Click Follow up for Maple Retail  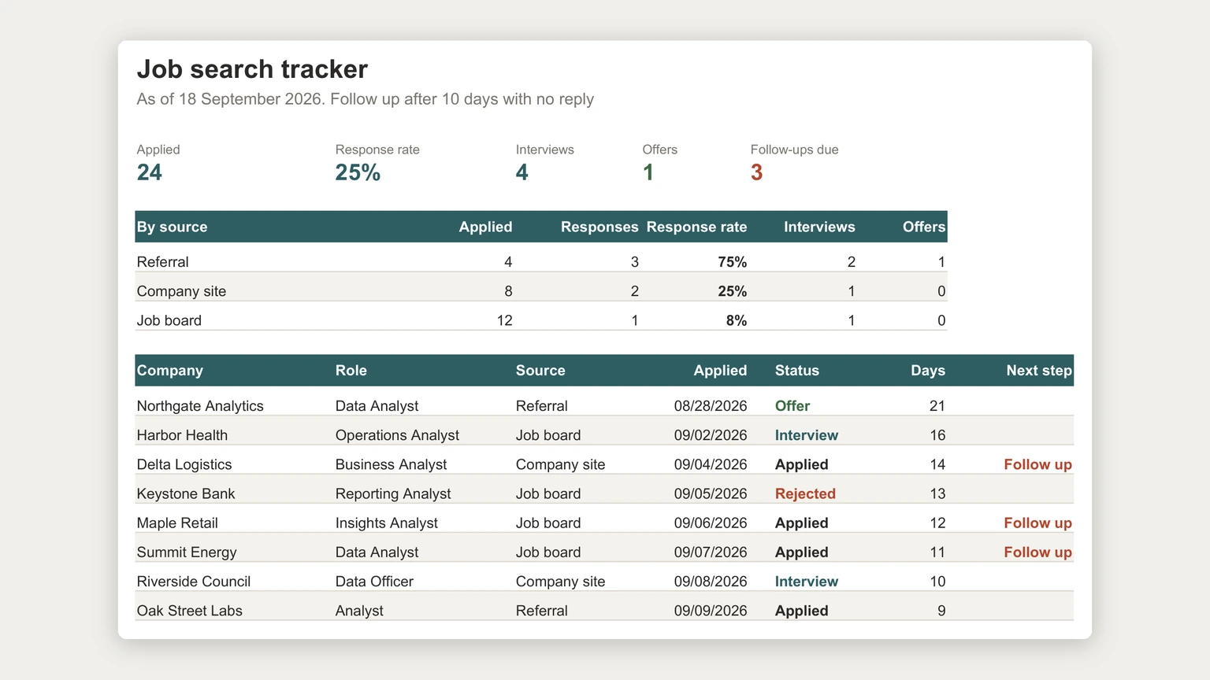point(1037,523)
